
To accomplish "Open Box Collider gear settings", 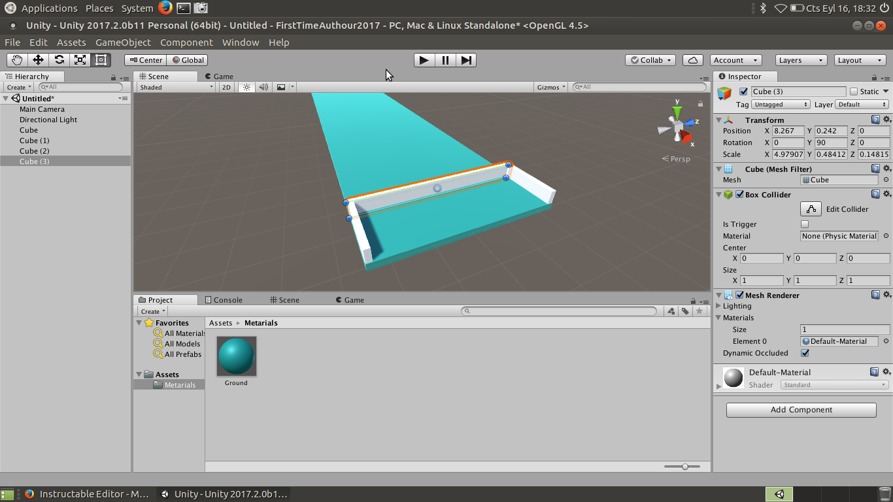I will [886, 194].
